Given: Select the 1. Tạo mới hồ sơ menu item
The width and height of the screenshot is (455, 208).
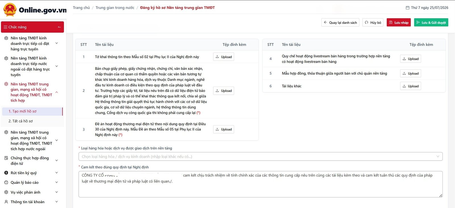Looking at the screenshot, I should 22,111.
